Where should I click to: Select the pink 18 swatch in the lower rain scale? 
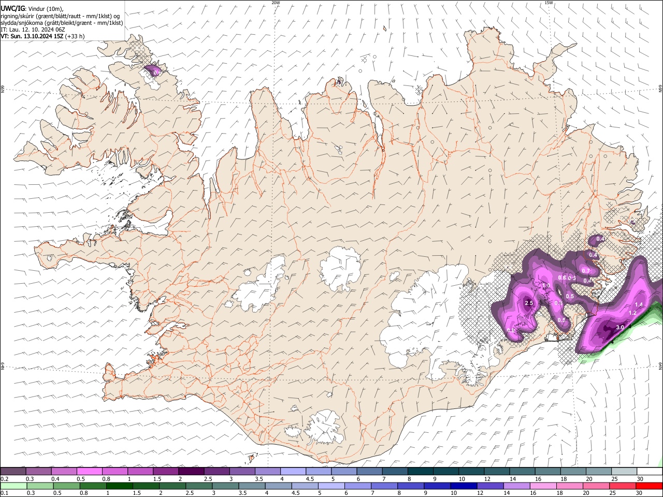point(570,486)
